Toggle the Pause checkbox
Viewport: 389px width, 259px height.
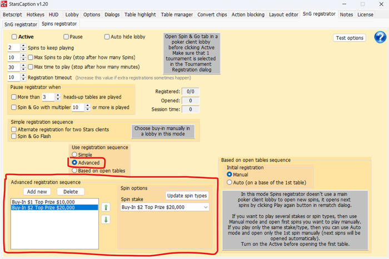click(x=66, y=37)
